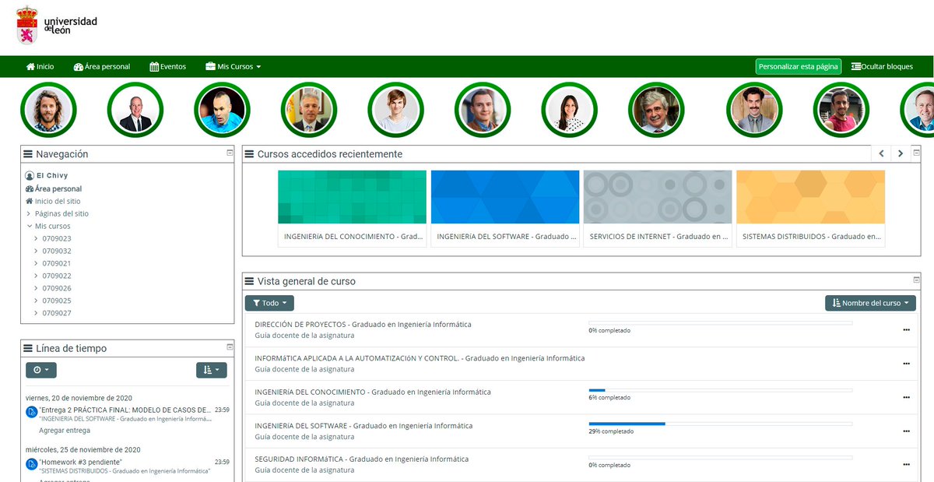Viewport: 934px width, 482px height.
Task: Collapse the Navegación block with its minimize icon
Action: coord(230,153)
